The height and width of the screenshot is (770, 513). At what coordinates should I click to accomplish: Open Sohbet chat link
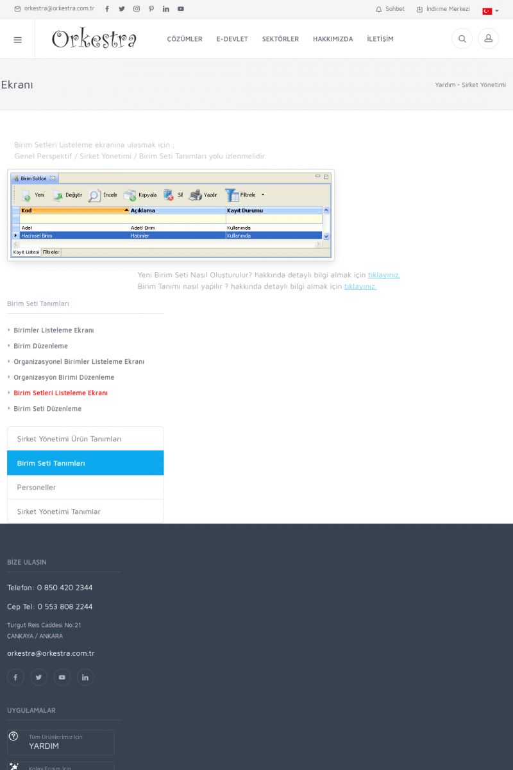pos(390,9)
